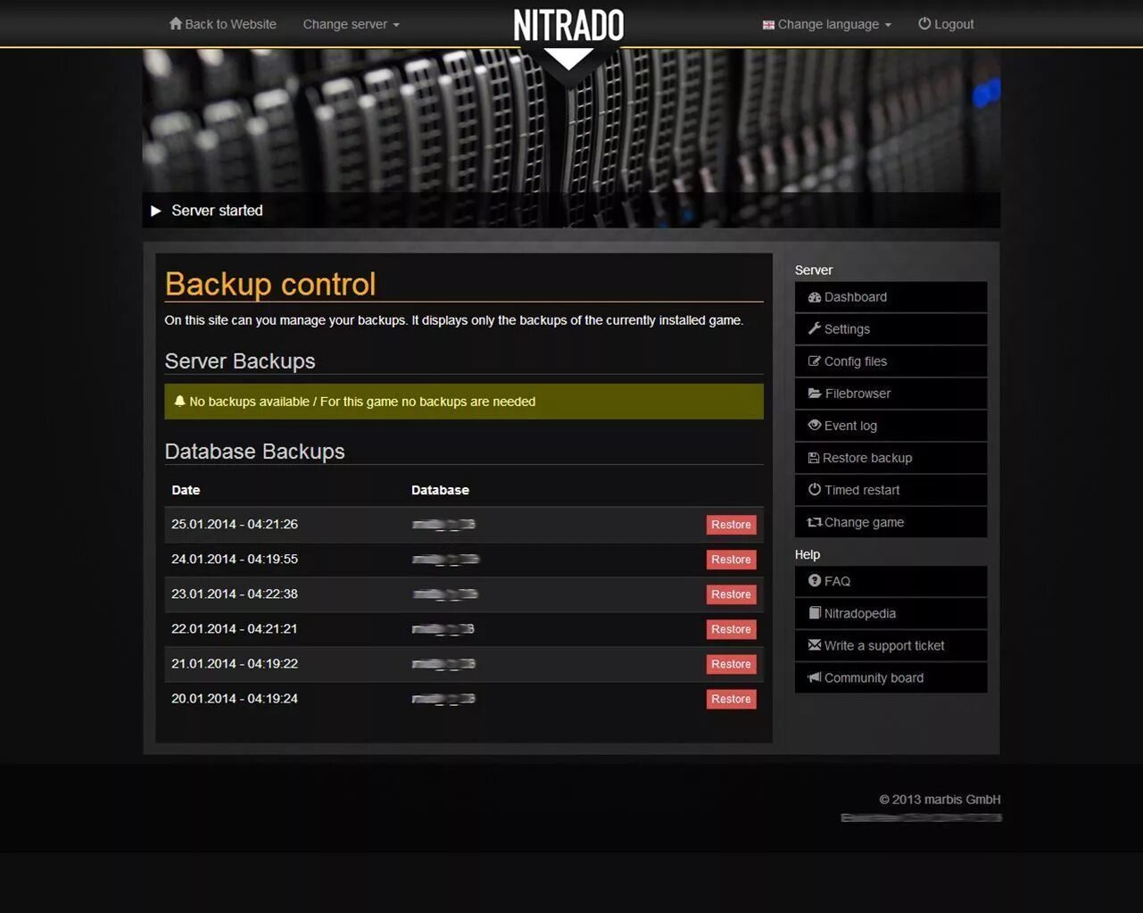1143x913 pixels.
Task: Open the Nitradopedia help entry
Action: 890,613
